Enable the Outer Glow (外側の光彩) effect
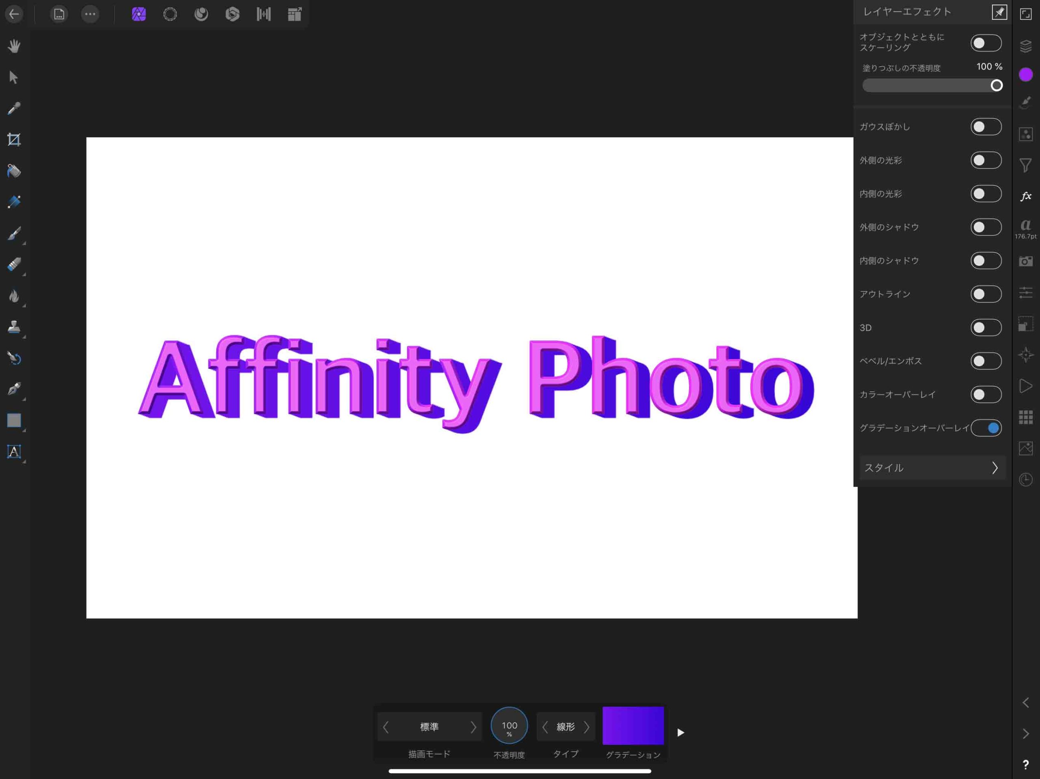 (x=986, y=160)
